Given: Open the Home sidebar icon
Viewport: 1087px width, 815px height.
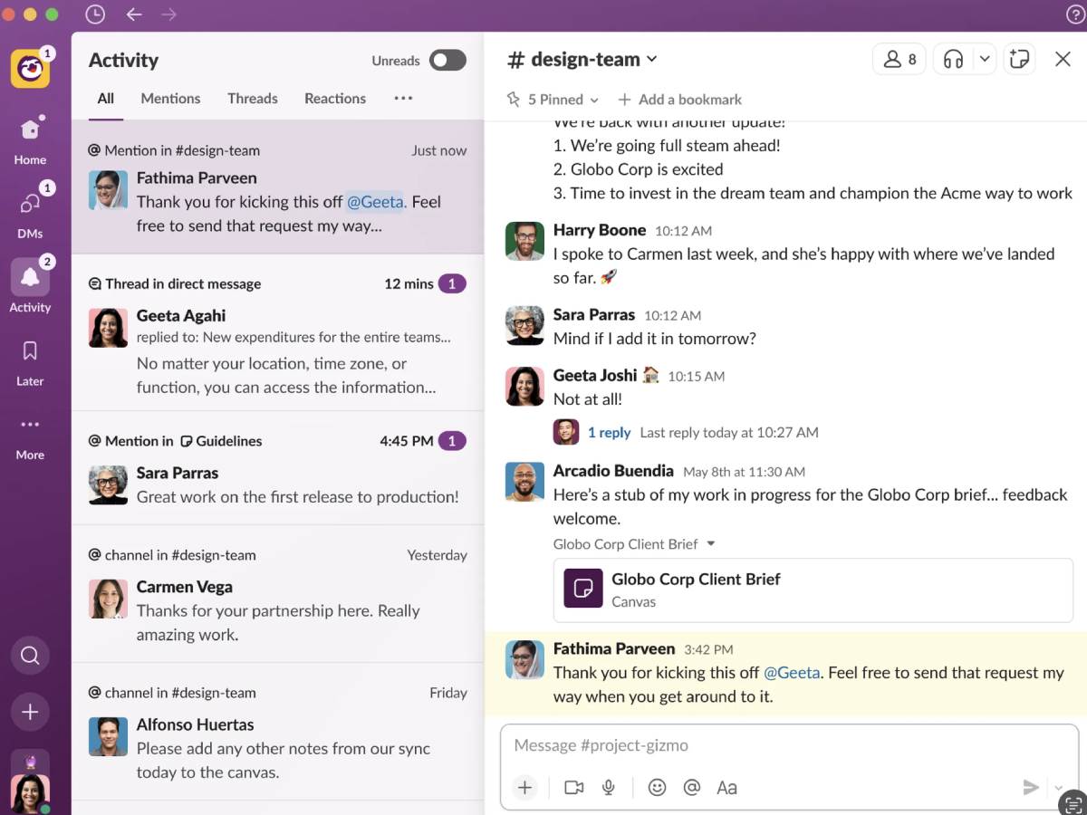Looking at the screenshot, I should point(30,131).
